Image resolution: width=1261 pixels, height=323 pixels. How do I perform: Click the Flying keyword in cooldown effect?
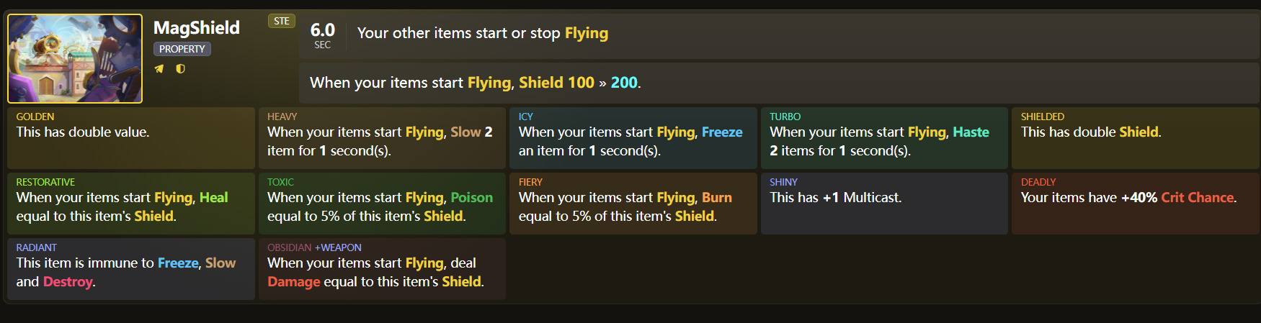tap(587, 33)
